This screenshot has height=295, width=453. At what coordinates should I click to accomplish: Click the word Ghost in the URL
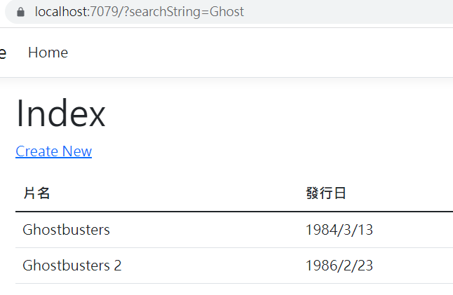(x=226, y=12)
